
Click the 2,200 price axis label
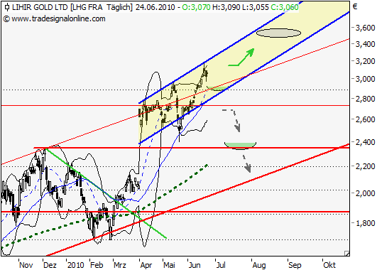[x=365, y=166]
